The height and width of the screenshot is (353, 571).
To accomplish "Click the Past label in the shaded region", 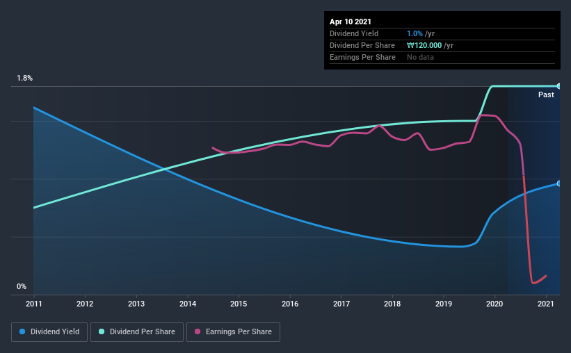I will [x=546, y=95].
